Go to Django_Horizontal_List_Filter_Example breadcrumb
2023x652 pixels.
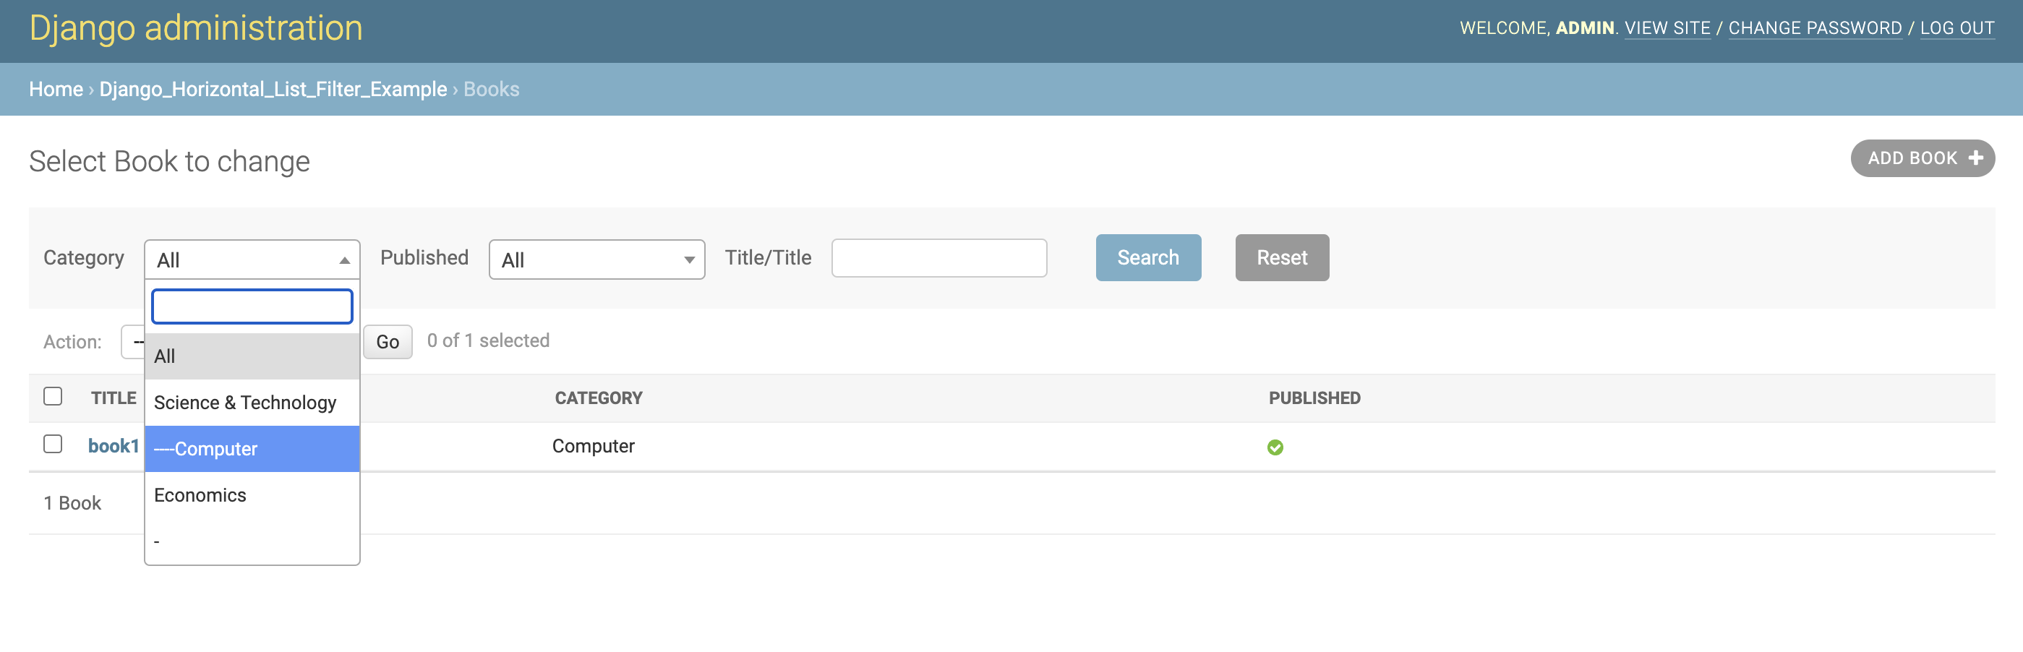pos(273,90)
